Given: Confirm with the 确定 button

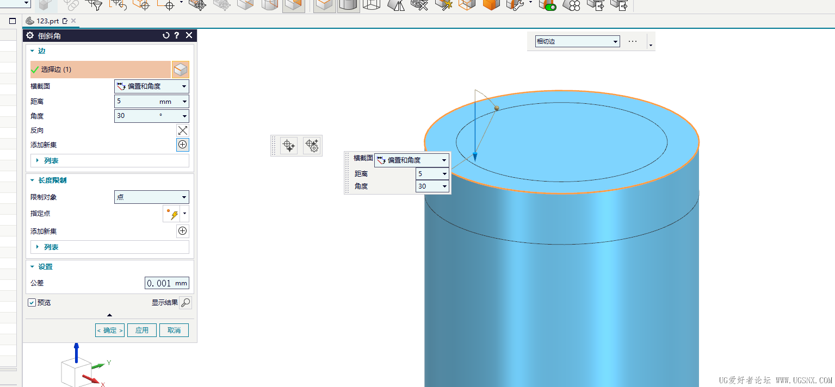Looking at the screenshot, I should 110,330.
